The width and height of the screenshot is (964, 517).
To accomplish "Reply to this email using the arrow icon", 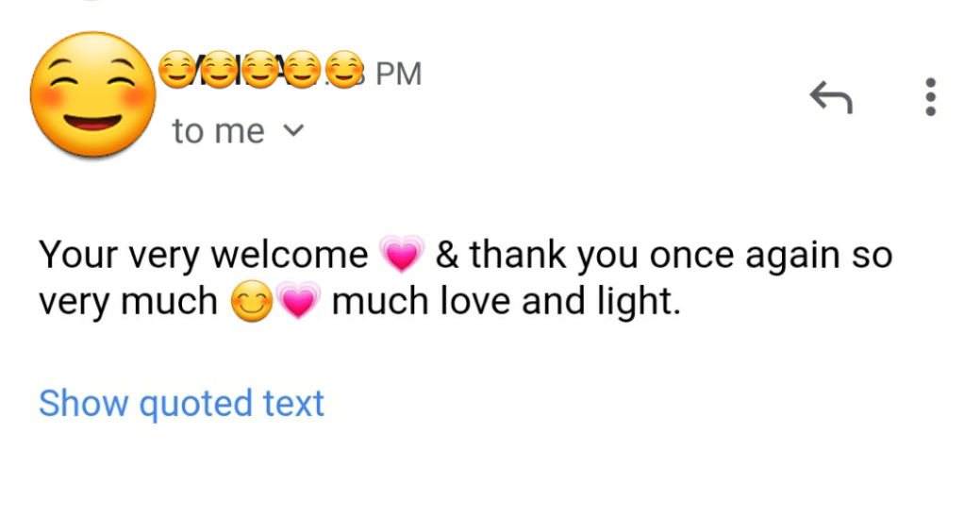I will [x=831, y=97].
